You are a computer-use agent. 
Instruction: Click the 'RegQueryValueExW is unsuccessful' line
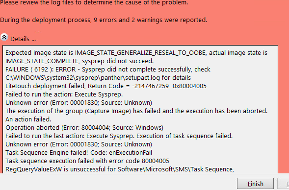pos(120,169)
